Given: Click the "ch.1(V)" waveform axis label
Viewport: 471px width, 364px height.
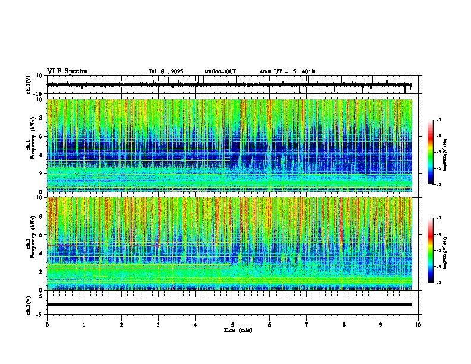Looking at the screenshot, I should [x=29, y=84].
